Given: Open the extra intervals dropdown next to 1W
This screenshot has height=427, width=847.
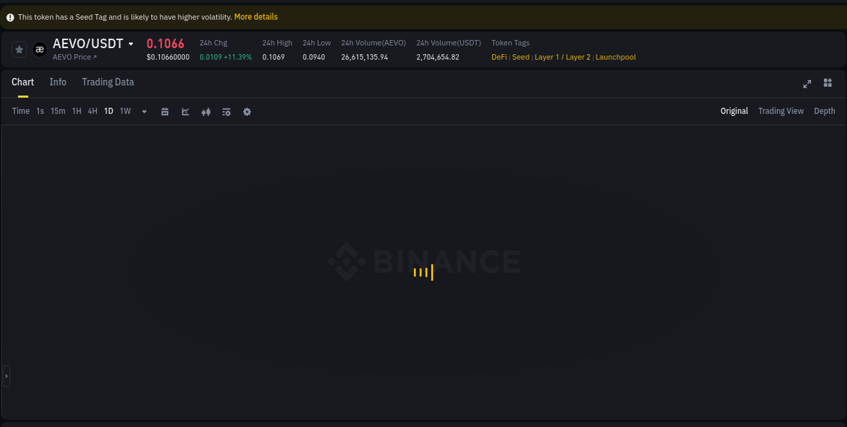Looking at the screenshot, I should [144, 111].
